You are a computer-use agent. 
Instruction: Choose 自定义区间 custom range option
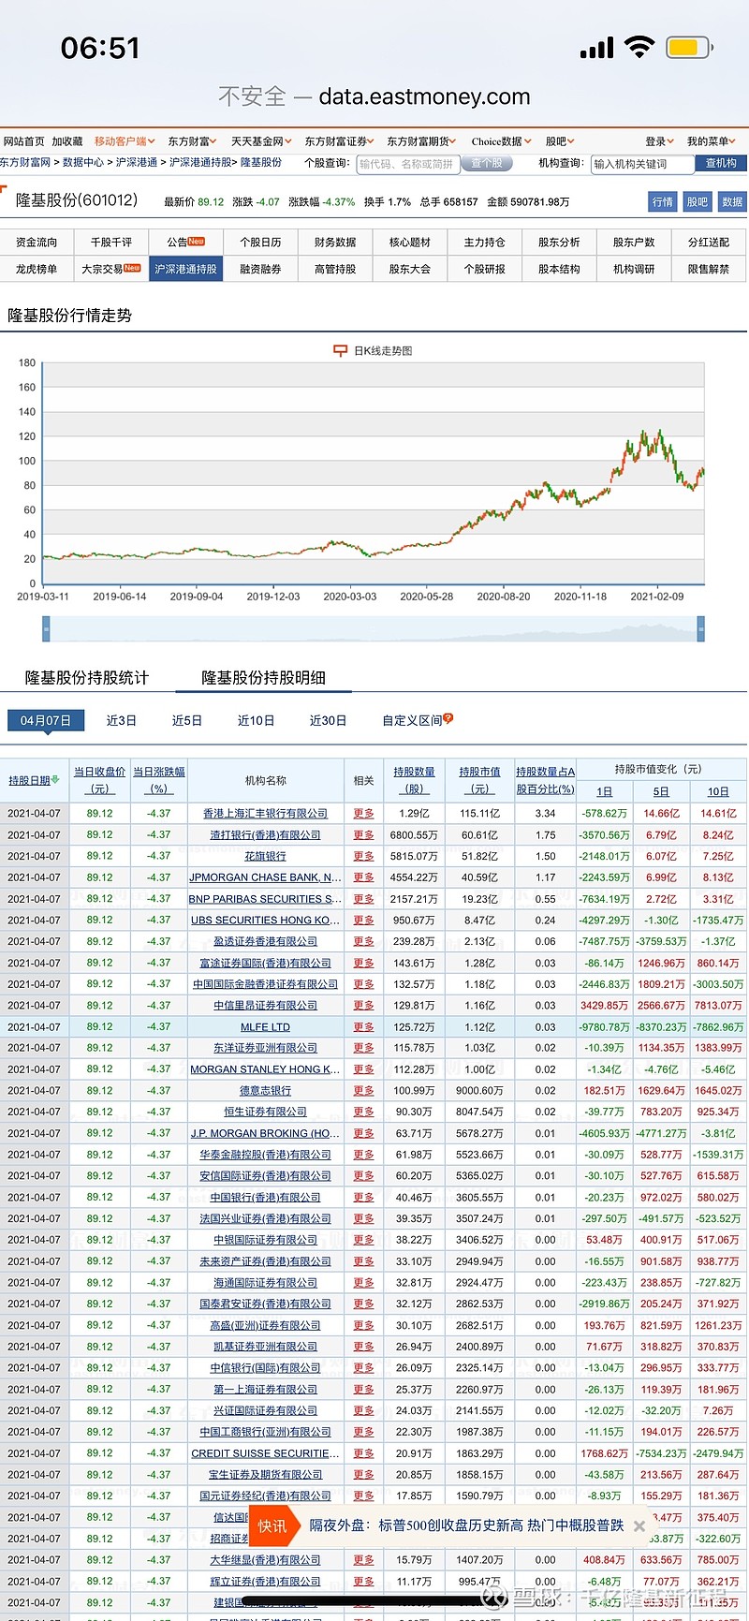point(412,720)
